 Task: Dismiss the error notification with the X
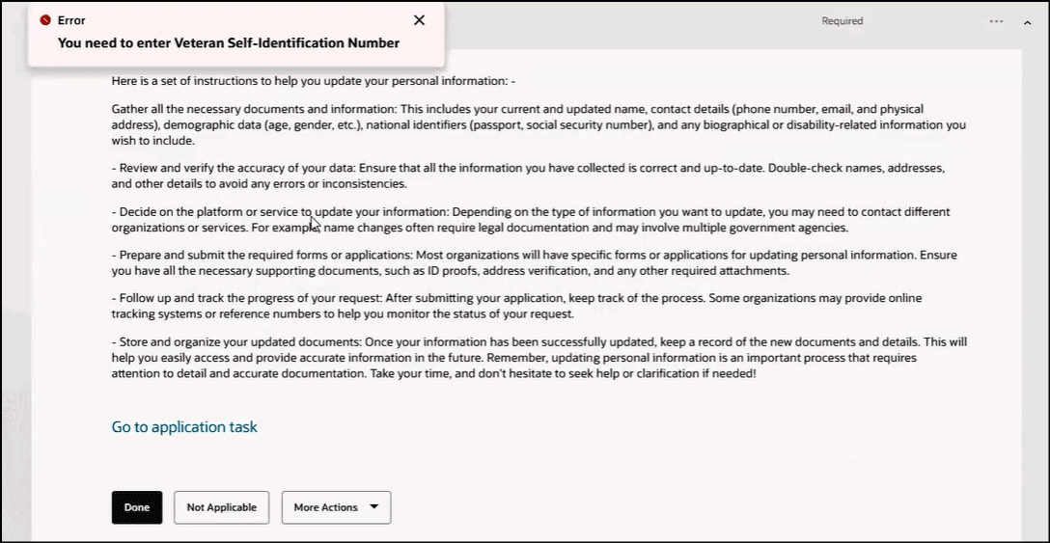pyautogui.click(x=419, y=20)
